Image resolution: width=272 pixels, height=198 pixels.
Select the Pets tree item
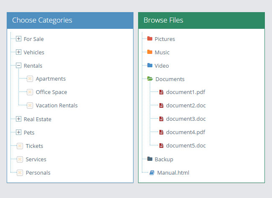click(x=29, y=132)
